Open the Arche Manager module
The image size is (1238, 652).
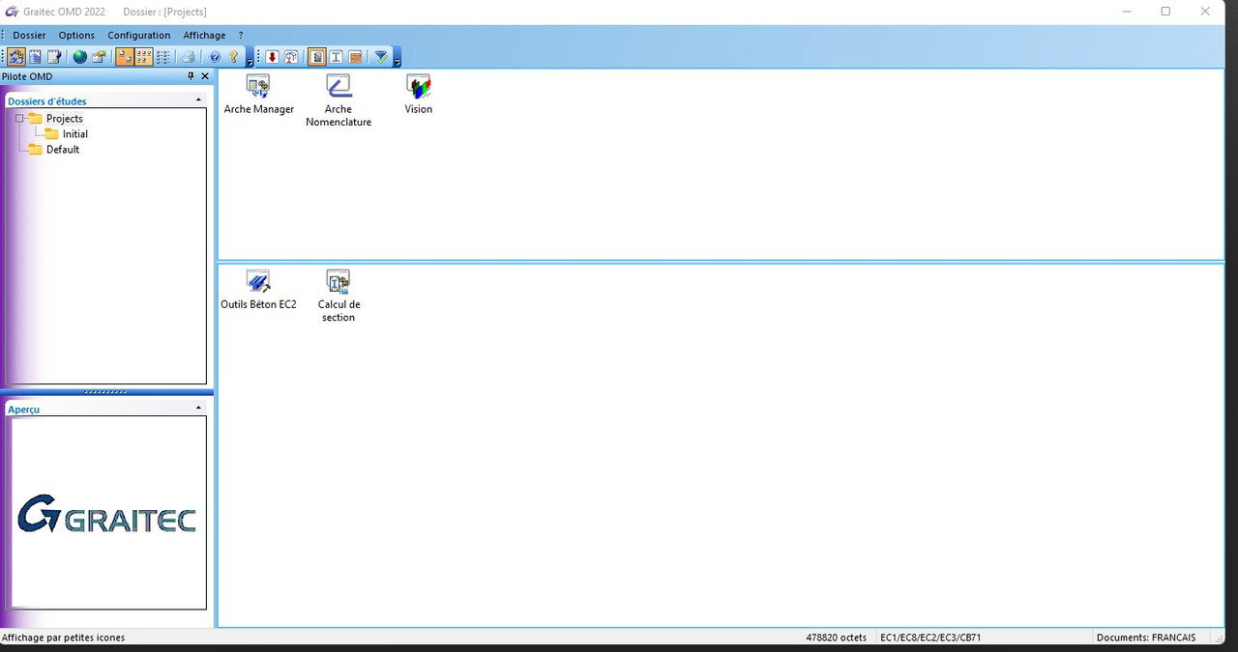258,95
